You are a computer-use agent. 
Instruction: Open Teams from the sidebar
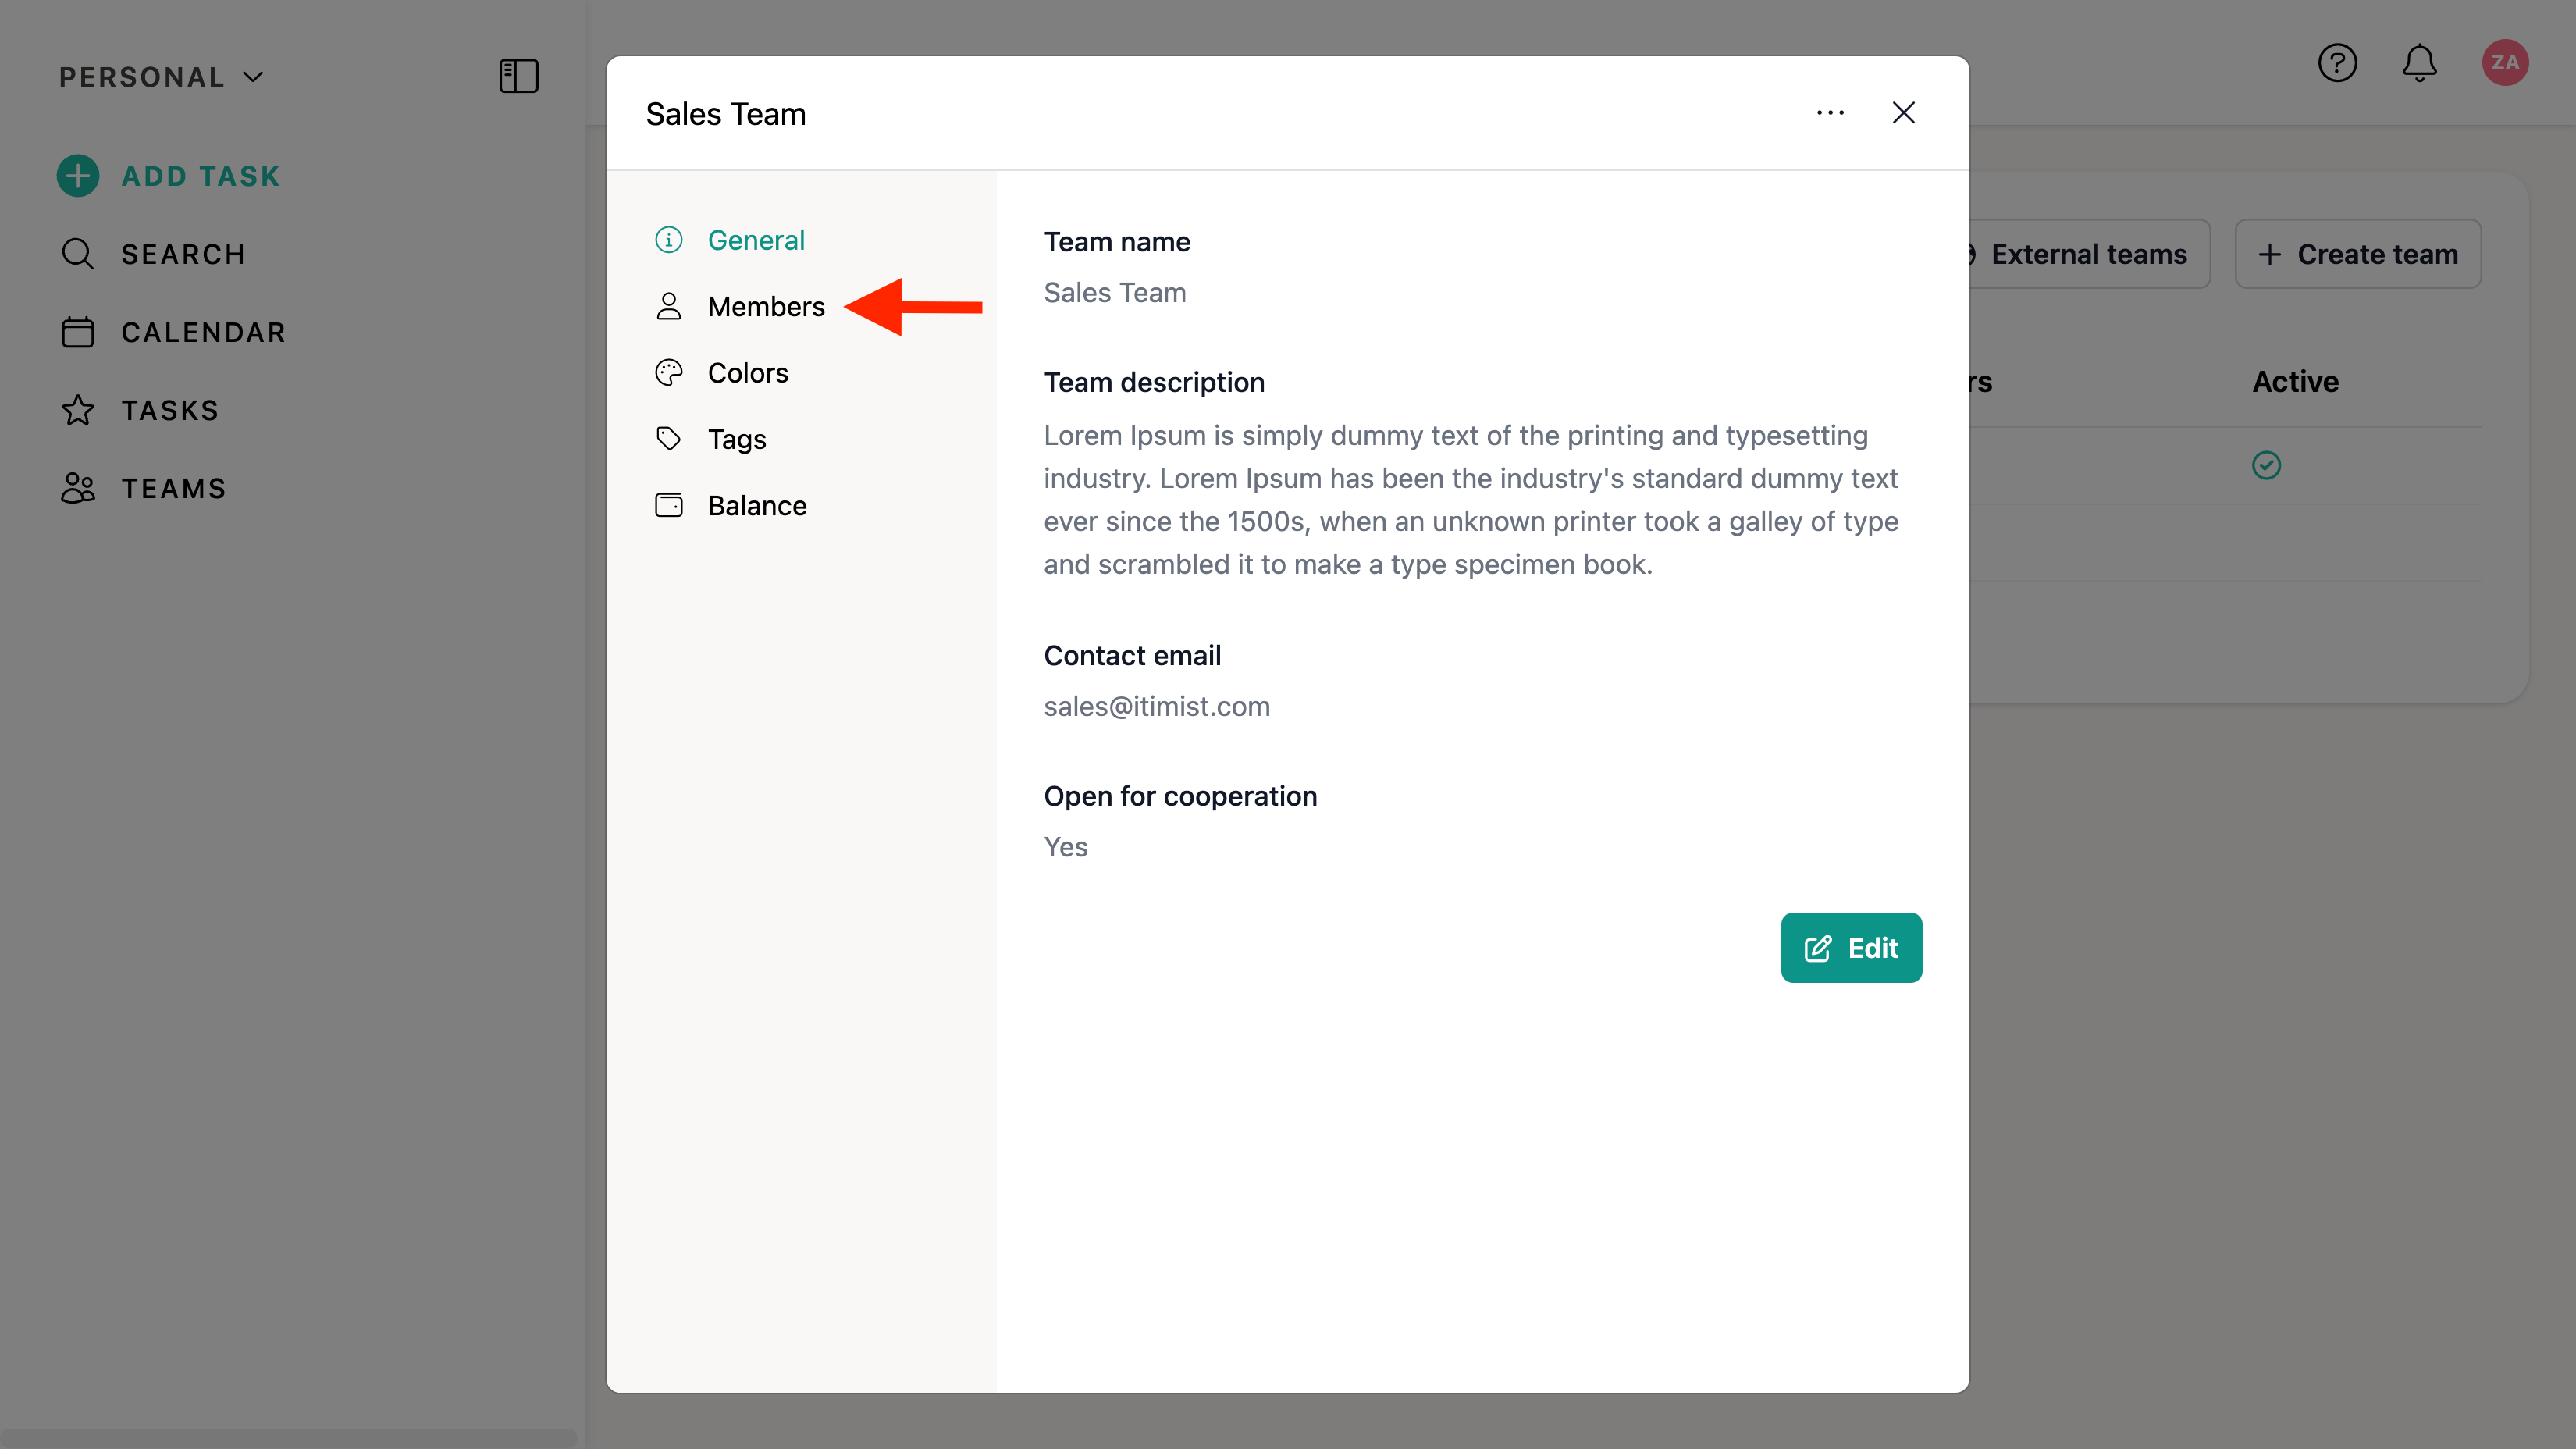point(173,488)
